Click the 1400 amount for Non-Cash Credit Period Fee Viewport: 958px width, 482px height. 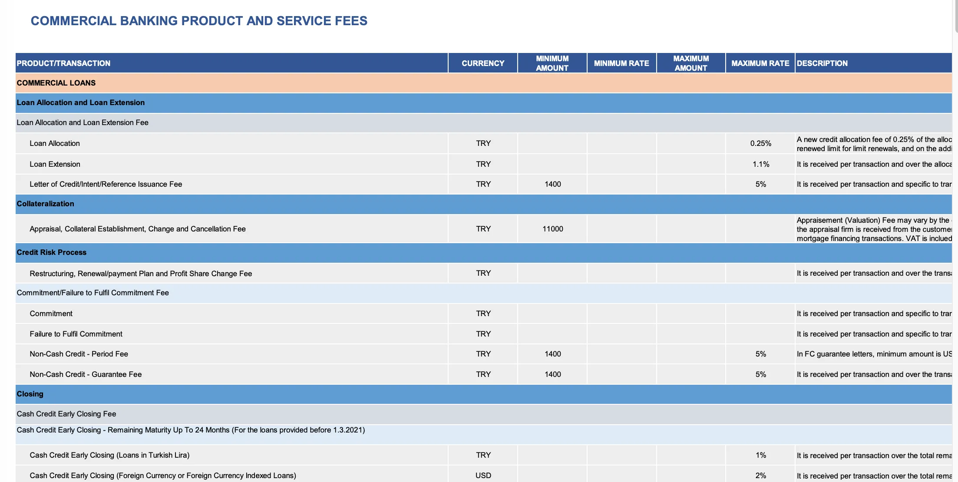pyautogui.click(x=552, y=354)
